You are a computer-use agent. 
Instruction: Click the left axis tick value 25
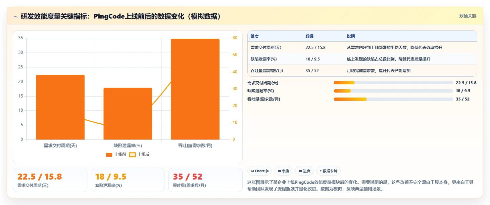click(21, 67)
